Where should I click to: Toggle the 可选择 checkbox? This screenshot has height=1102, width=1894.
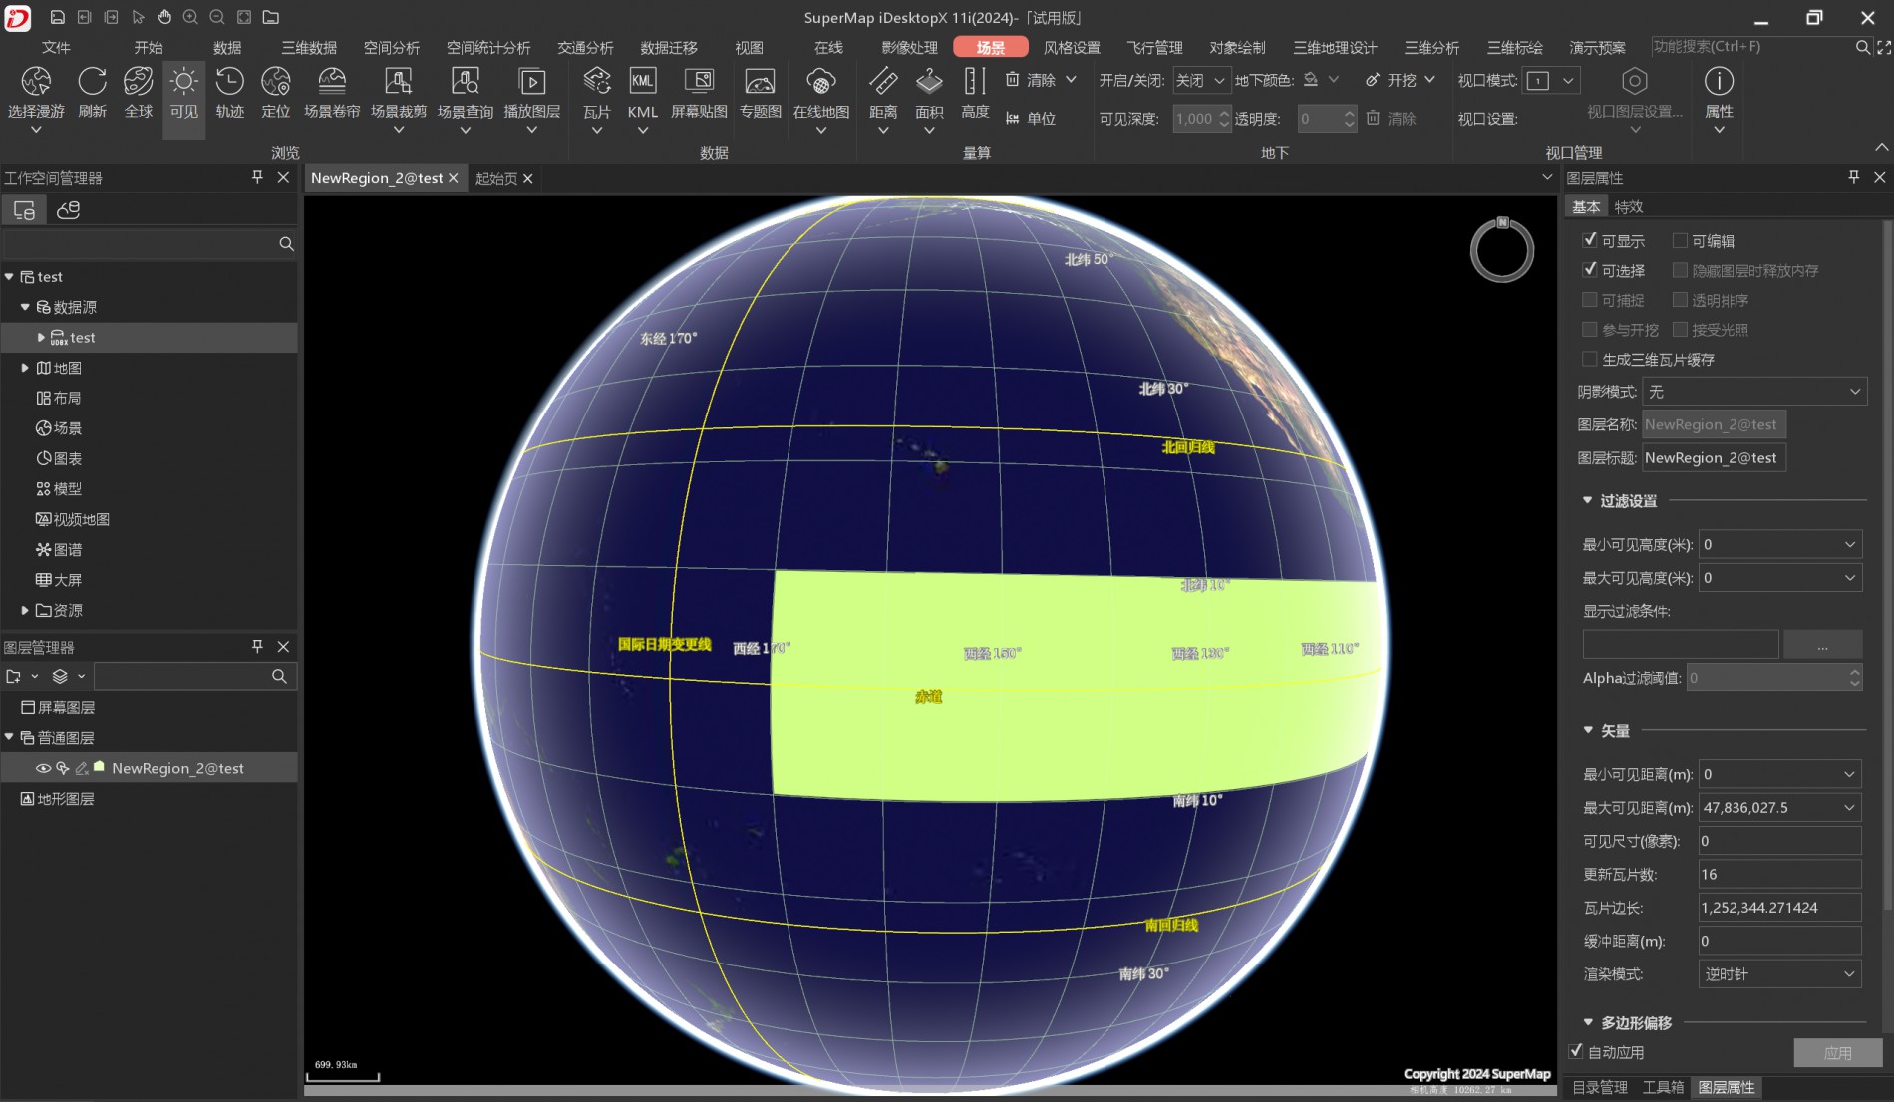(x=1590, y=270)
